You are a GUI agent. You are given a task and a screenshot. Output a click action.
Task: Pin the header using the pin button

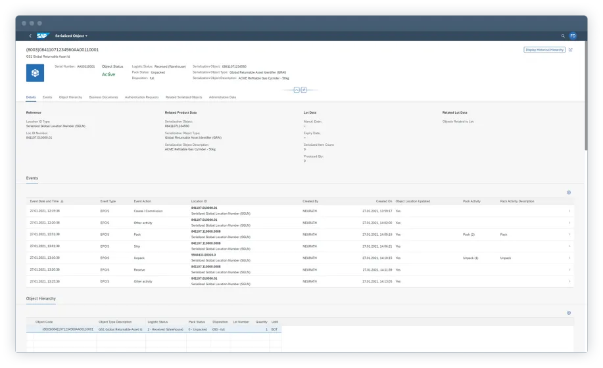(x=304, y=89)
